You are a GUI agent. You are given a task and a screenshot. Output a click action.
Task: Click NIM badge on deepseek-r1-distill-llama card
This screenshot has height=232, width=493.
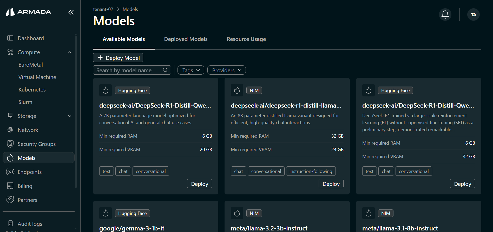point(254,90)
